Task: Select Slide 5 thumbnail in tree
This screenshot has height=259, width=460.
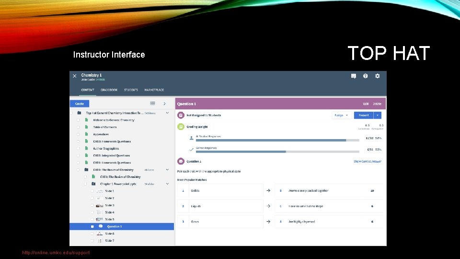Action: coord(100,219)
